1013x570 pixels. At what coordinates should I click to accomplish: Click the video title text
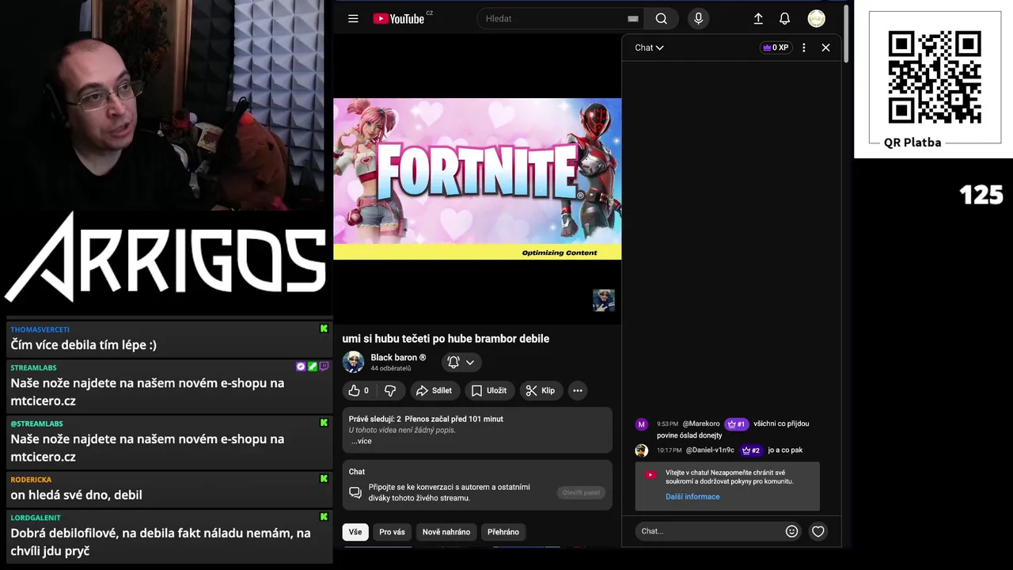click(x=446, y=339)
